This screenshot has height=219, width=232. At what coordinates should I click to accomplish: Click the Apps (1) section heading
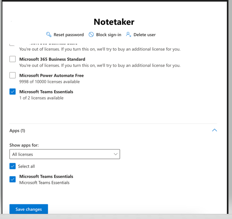(x=17, y=131)
